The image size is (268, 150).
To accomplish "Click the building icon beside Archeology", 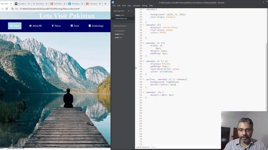I will (90, 26).
